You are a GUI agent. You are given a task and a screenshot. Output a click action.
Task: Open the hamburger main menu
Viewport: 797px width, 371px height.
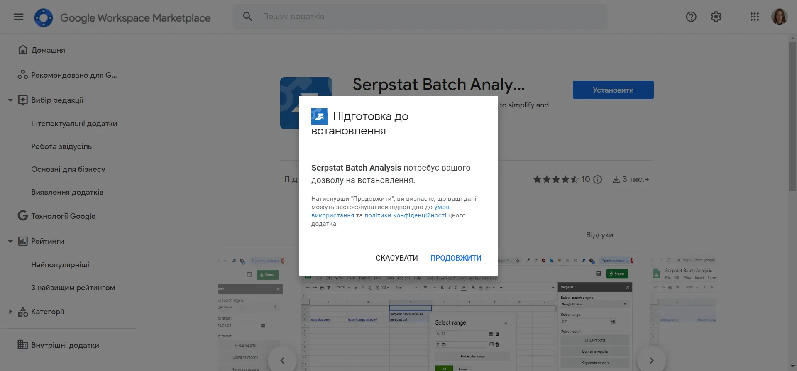(x=19, y=17)
